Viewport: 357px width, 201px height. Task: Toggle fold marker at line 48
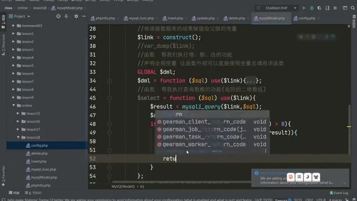[x=109, y=124]
